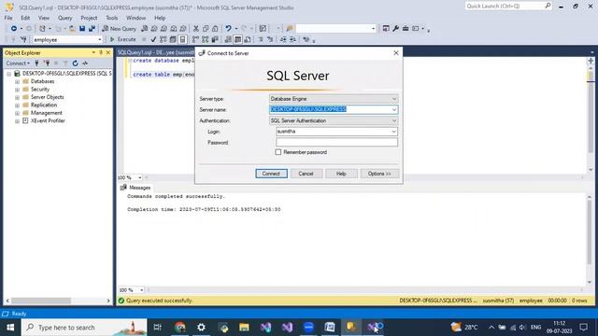The width and height of the screenshot is (598, 336).
Task: Open the Window menu
Action: click(x=135, y=18)
